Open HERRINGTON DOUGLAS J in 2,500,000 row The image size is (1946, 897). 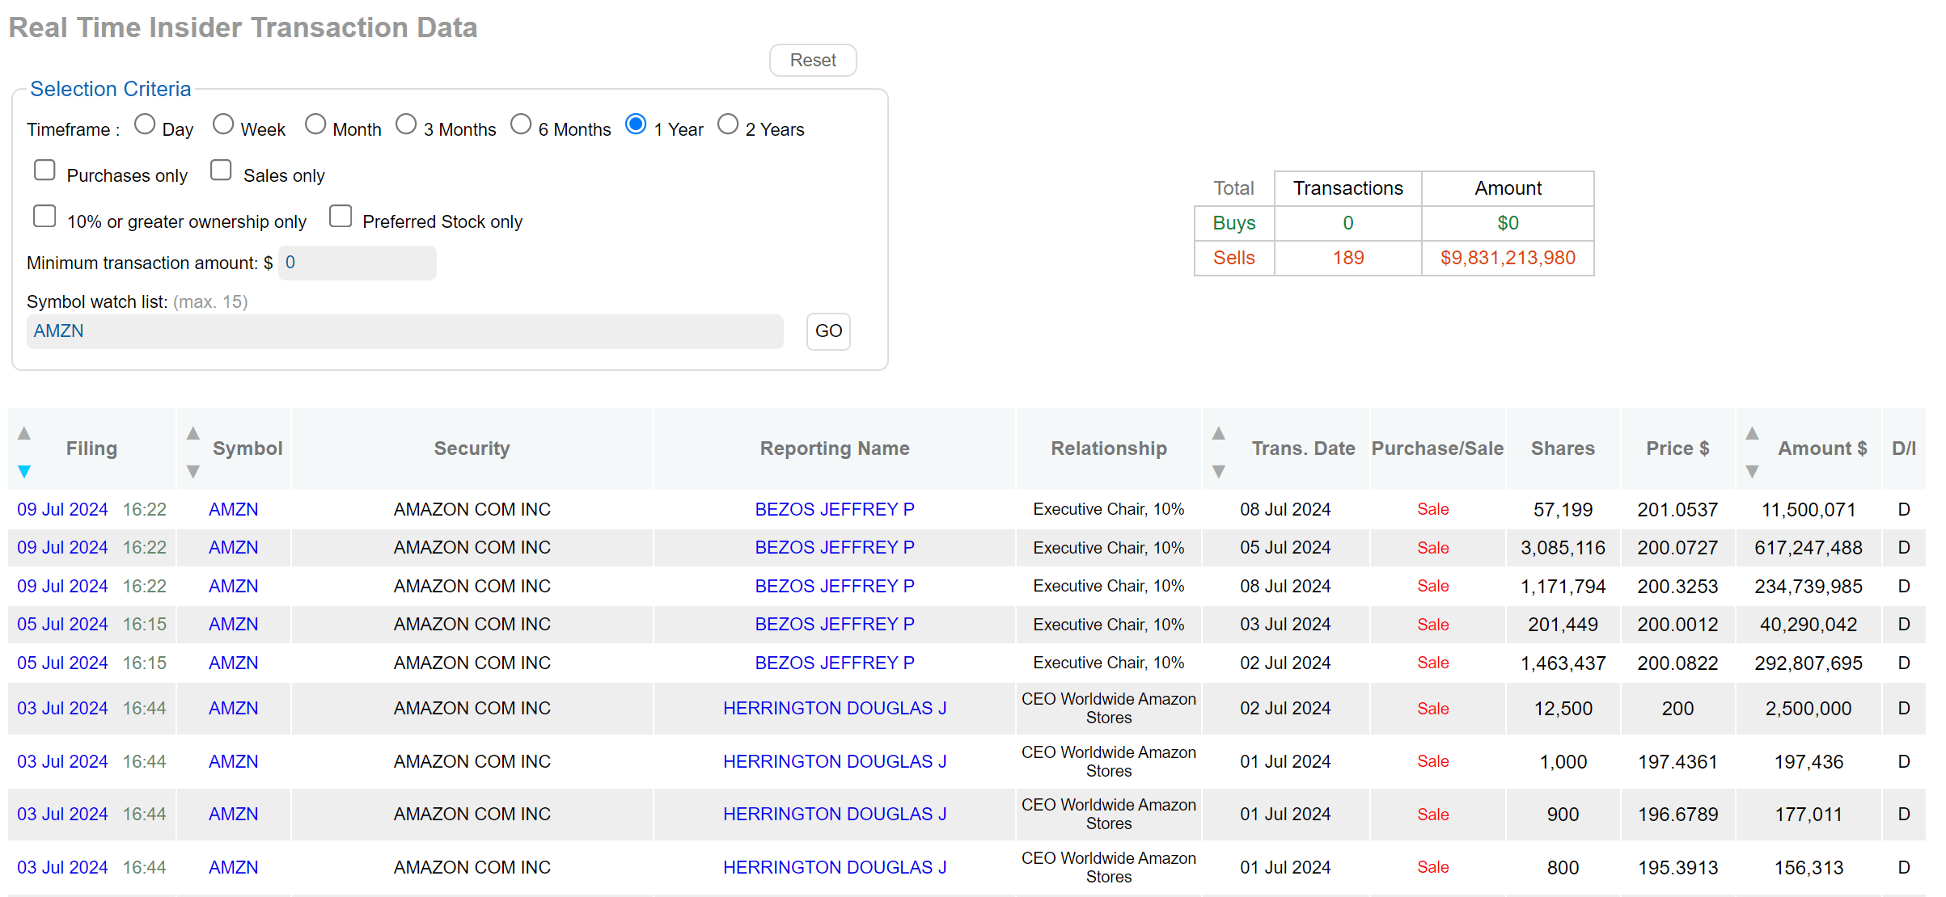[835, 709]
